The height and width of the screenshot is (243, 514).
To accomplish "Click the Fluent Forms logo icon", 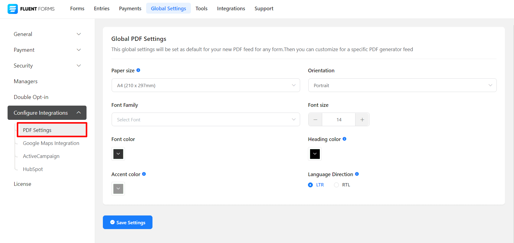I will [13, 9].
